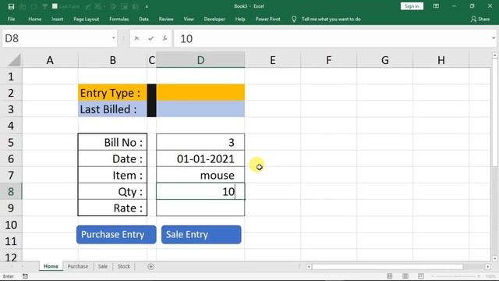Viewport: 499px width, 281px height.
Task: Click the horizontal scrollbar left arrow
Action: 309,267
